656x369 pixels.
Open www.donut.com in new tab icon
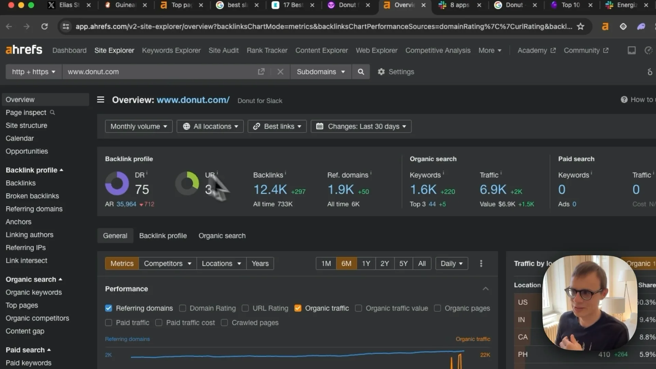point(261,71)
